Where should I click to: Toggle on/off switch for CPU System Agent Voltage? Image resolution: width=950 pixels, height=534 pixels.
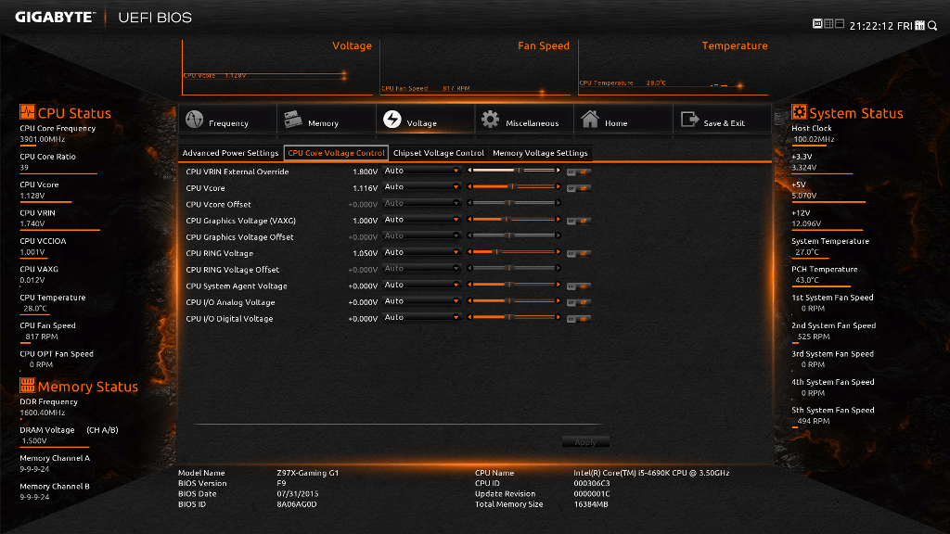click(x=579, y=286)
